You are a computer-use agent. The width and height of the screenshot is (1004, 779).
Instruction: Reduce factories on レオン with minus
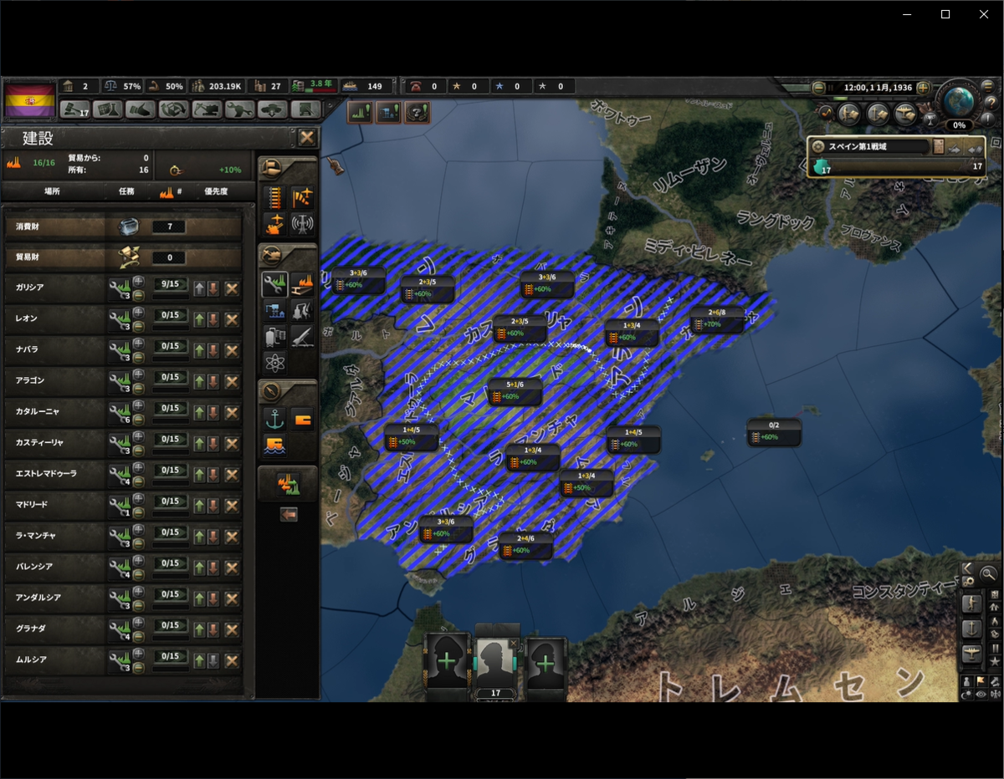[138, 325]
